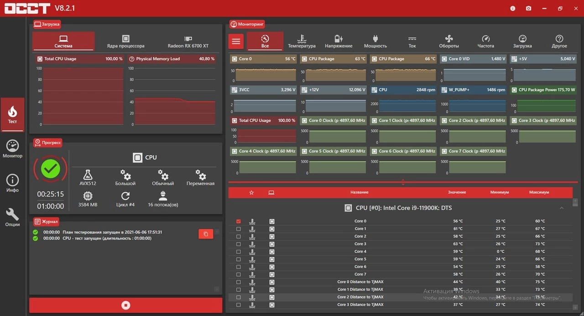The width and height of the screenshot is (584, 316).
Task: Check the Core 3 graph checkbox
Action: 238,244
